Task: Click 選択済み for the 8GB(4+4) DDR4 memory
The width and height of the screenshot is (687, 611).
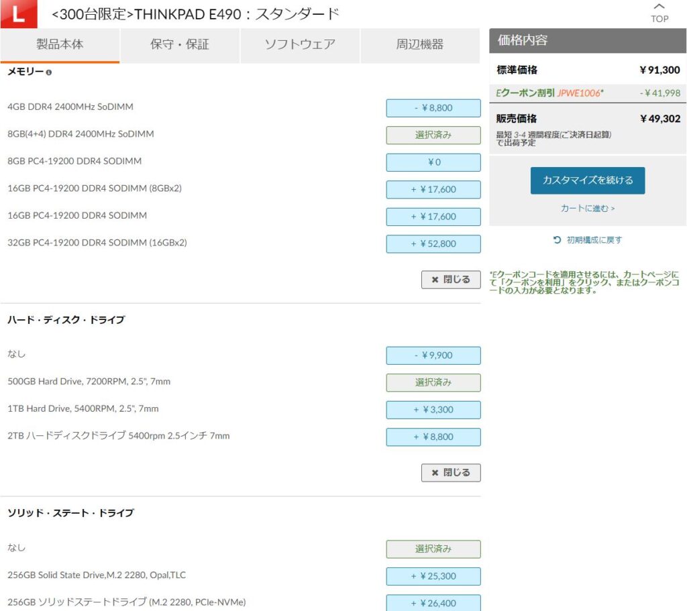Action: 433,135
